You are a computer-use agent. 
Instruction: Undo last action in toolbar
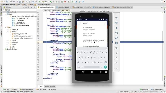pos(11,2)
